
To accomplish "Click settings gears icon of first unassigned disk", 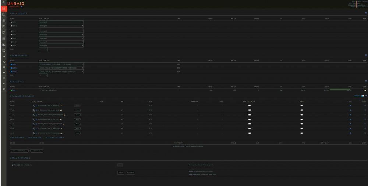I will click(x=34, y=106).
